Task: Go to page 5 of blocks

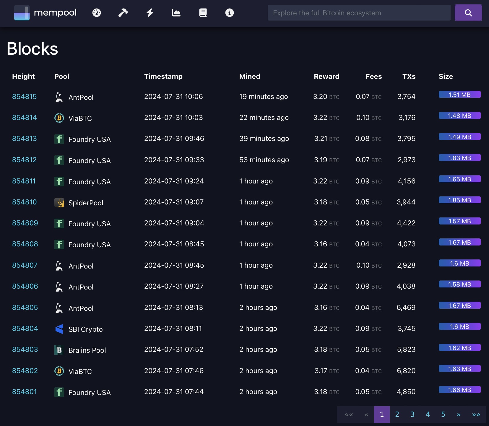Action: [443, 414]
